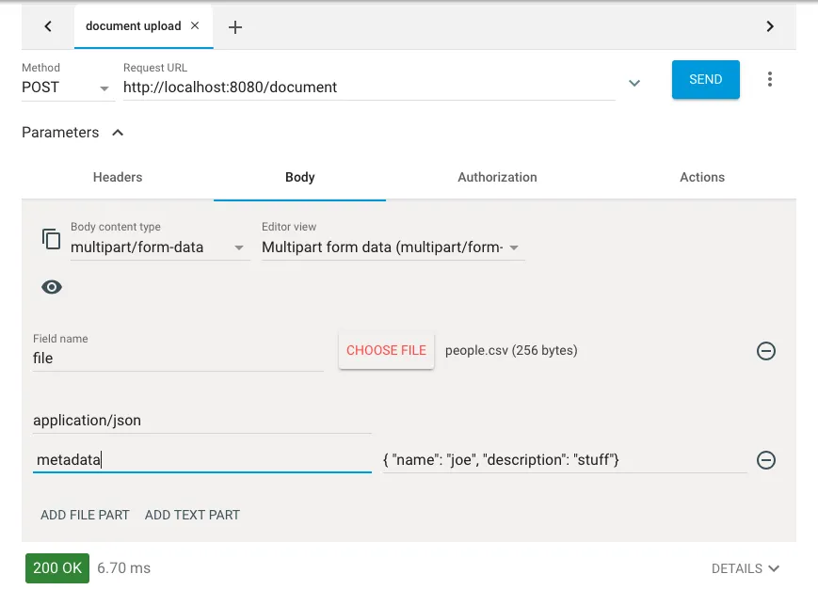The height and width of the screenshot is (590, 818).
Task: Switch to the Authorization tab
Action: [x=497, y=177]
